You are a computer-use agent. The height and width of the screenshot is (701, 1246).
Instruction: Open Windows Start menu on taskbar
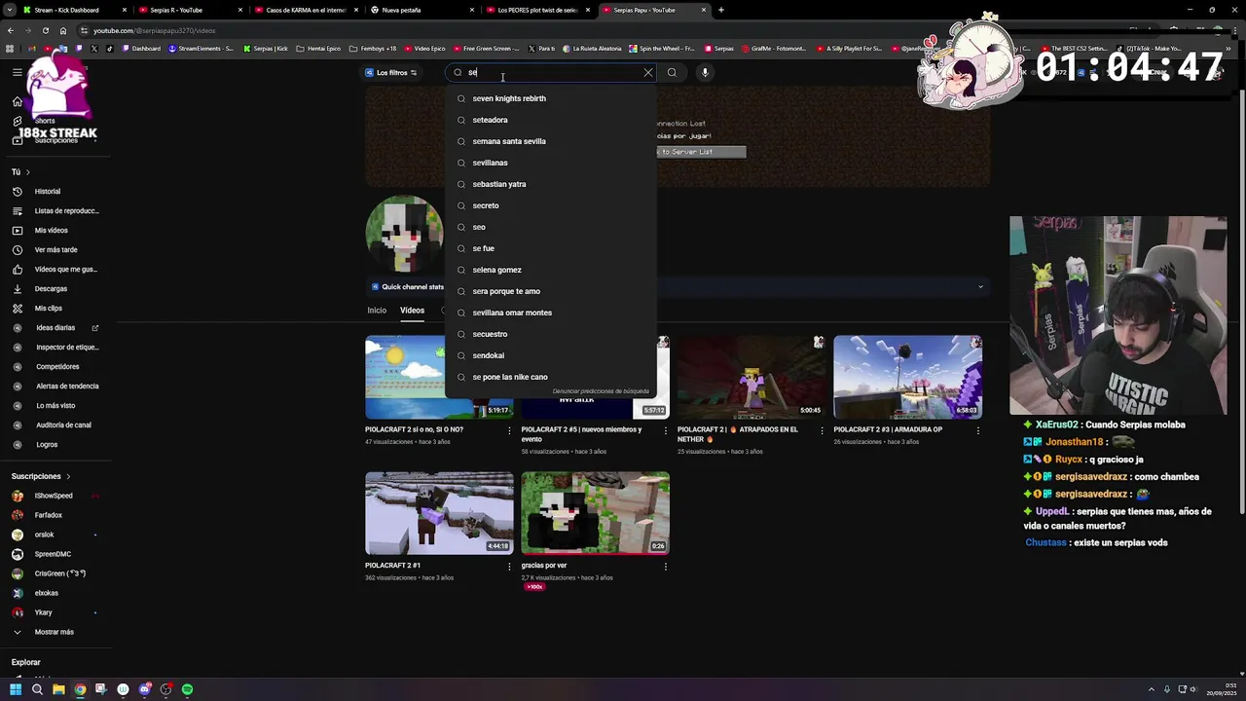[x=16, y=689]
